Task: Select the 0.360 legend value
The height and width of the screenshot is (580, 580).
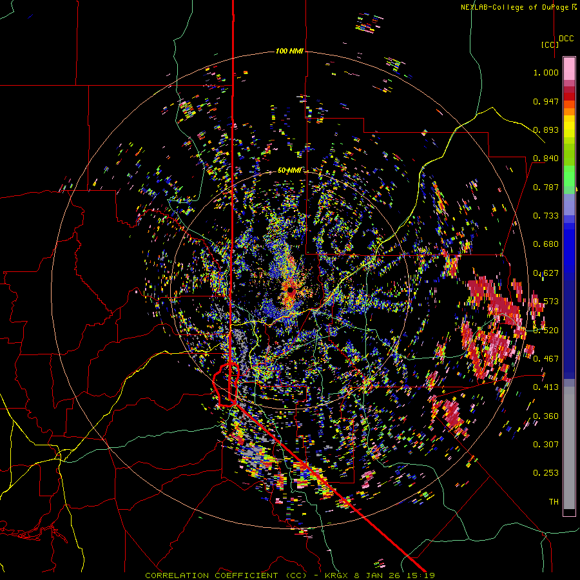Action: pos(546,416)
